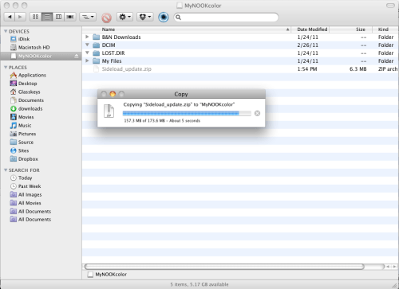
Task: Collapse the LOST.DIR folder
Action: coord(87,53)
